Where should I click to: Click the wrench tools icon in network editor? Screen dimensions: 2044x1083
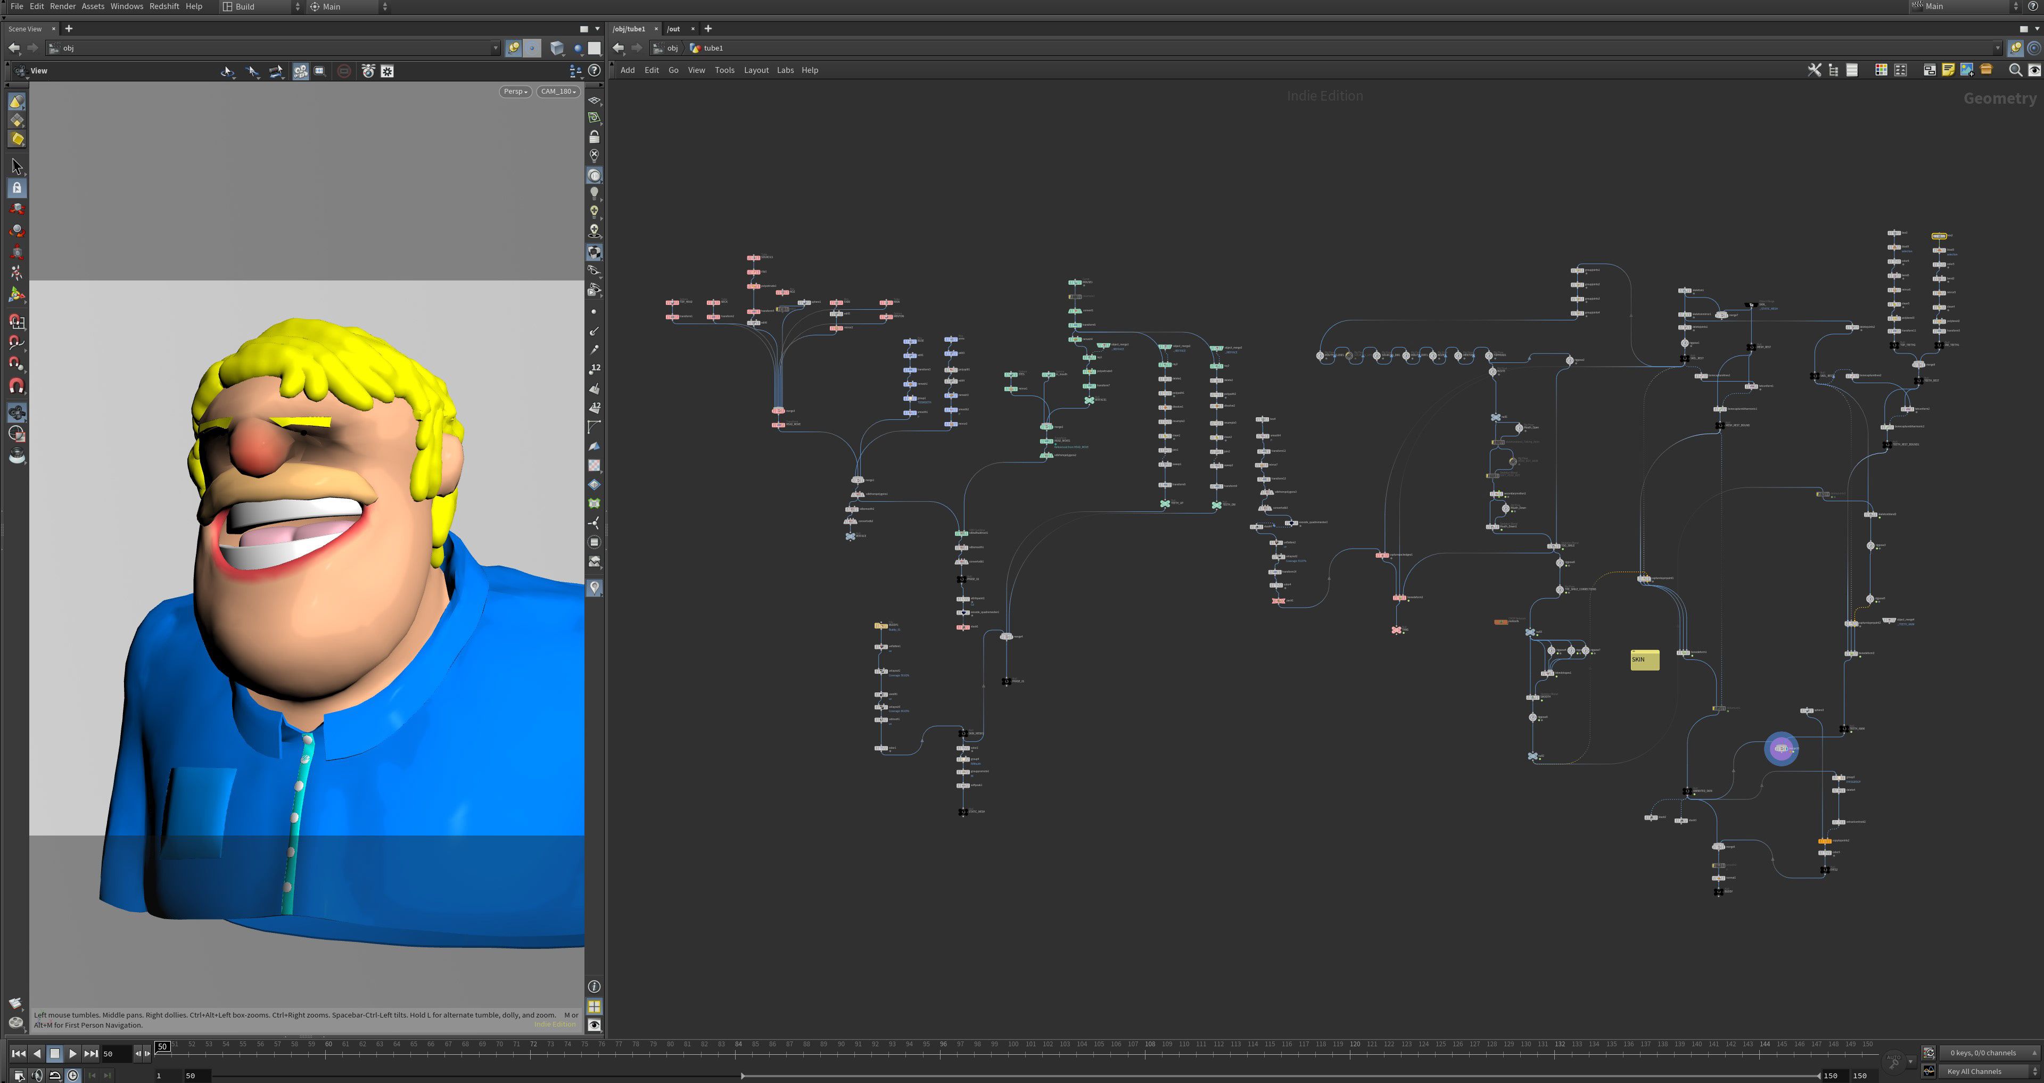click(x=1814, y=71)
